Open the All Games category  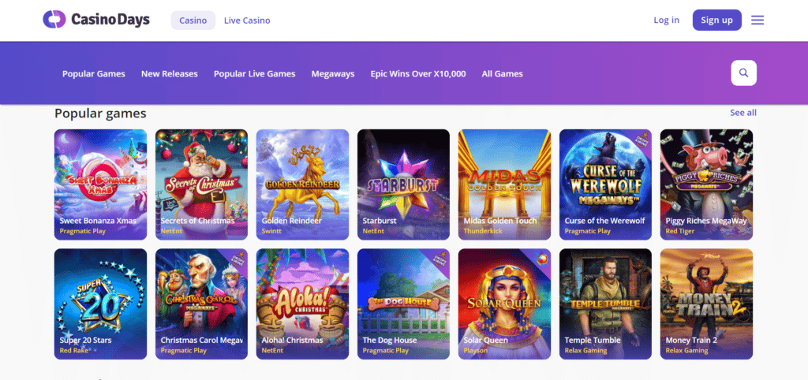pos(502,74)
